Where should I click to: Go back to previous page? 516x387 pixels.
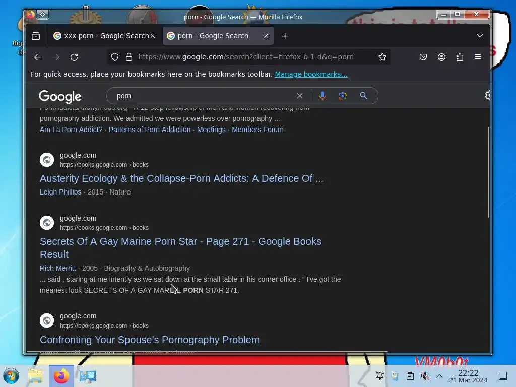click(37, 57)
